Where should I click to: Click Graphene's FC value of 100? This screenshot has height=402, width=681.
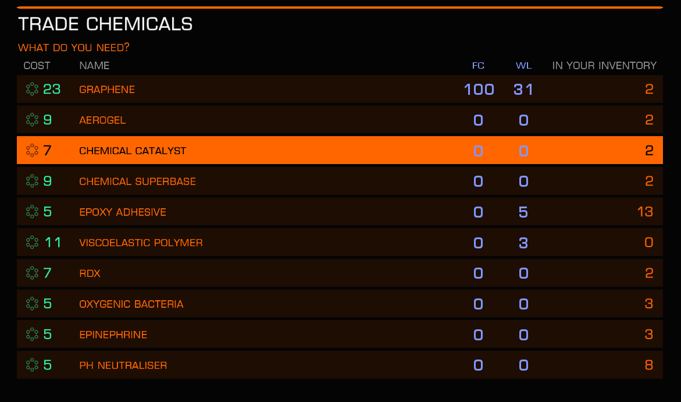coord(479,90)
